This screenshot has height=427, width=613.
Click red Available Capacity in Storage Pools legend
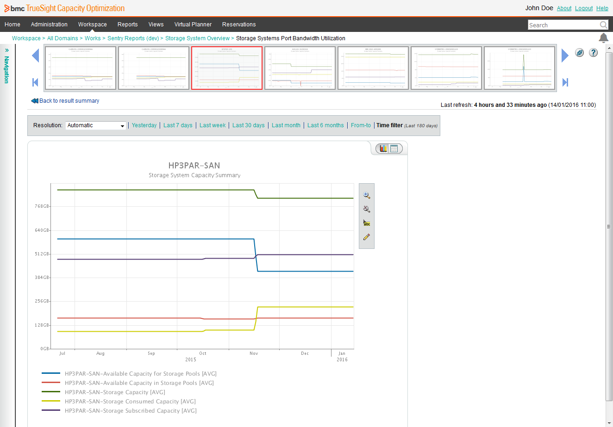(x=128, y=383)
